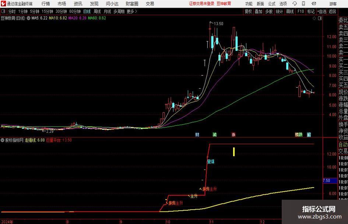Open F10 company information
This screenshot has height=224, width=348.
(x=301, y=11)
